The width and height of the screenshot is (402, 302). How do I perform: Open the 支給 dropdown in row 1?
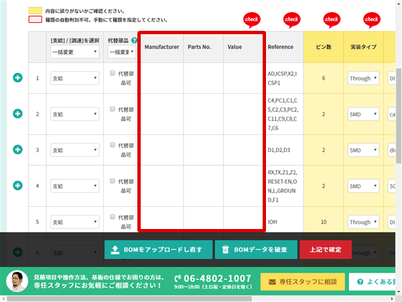75,78
